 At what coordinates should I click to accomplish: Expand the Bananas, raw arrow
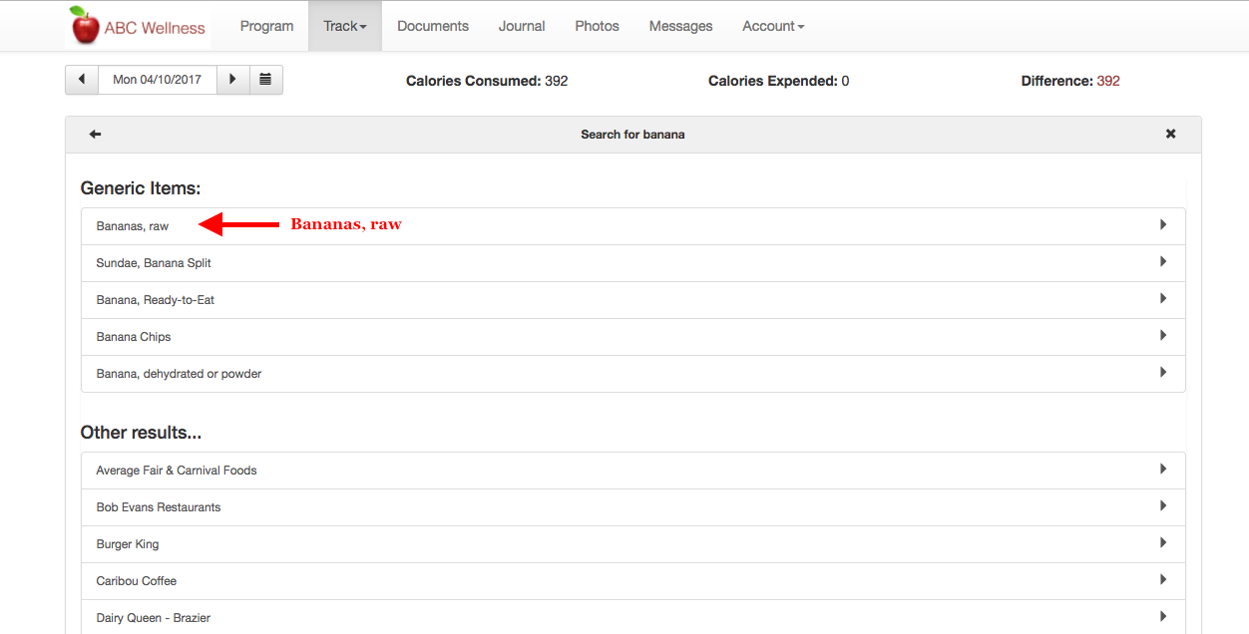pyautogui.click(x=1162, y=225)
